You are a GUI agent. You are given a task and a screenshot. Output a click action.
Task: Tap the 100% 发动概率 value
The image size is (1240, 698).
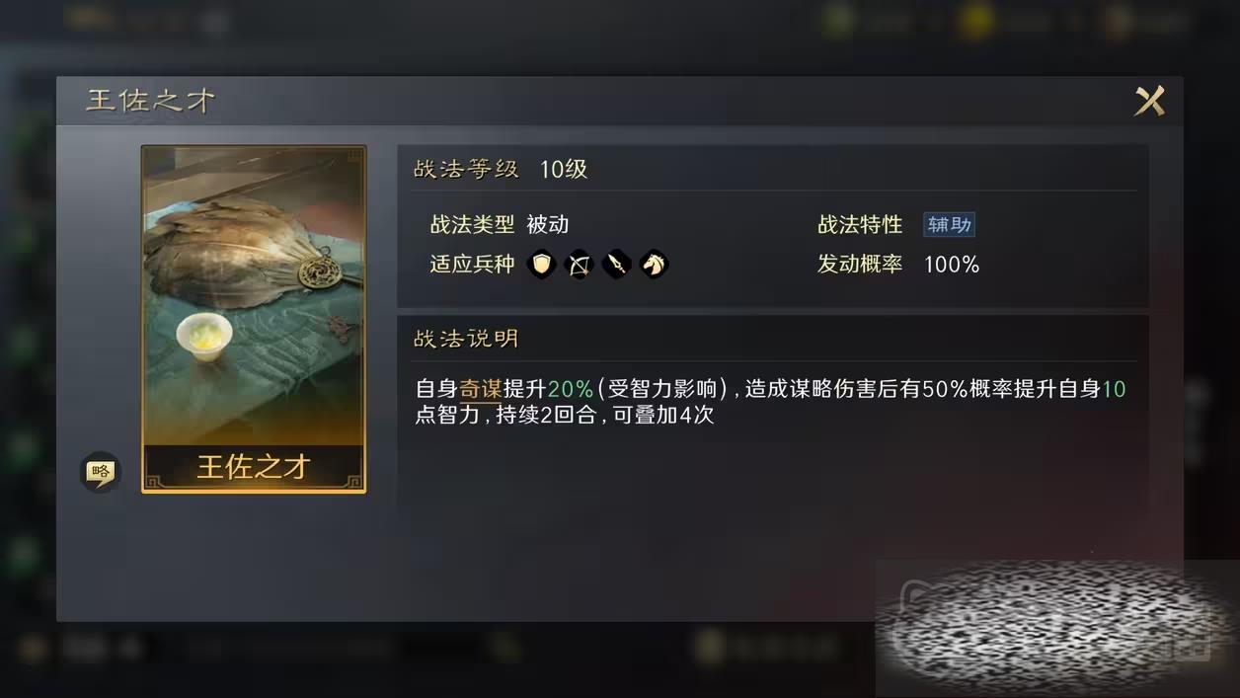click(x=952, y=265)
